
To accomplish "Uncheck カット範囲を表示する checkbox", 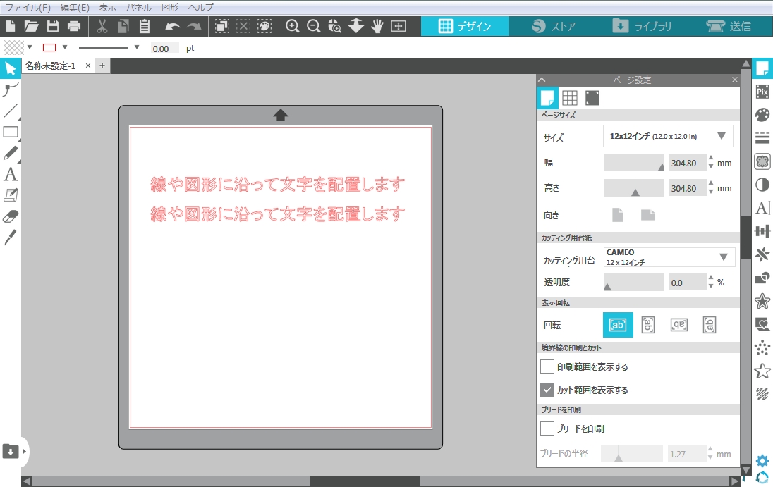I will (x=547, y=390).
